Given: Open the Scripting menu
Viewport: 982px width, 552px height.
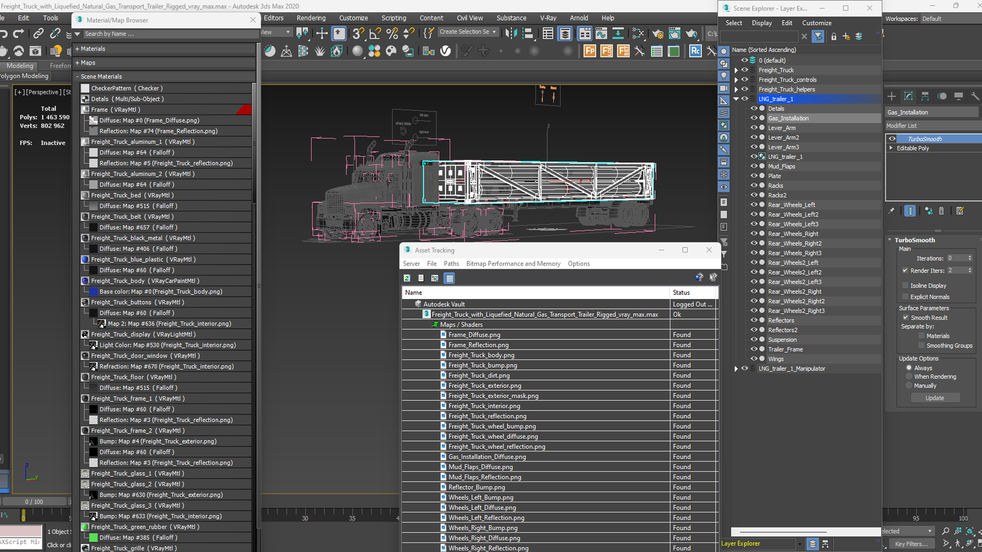Looking at the screenshot, I should (x=393, y=18).
